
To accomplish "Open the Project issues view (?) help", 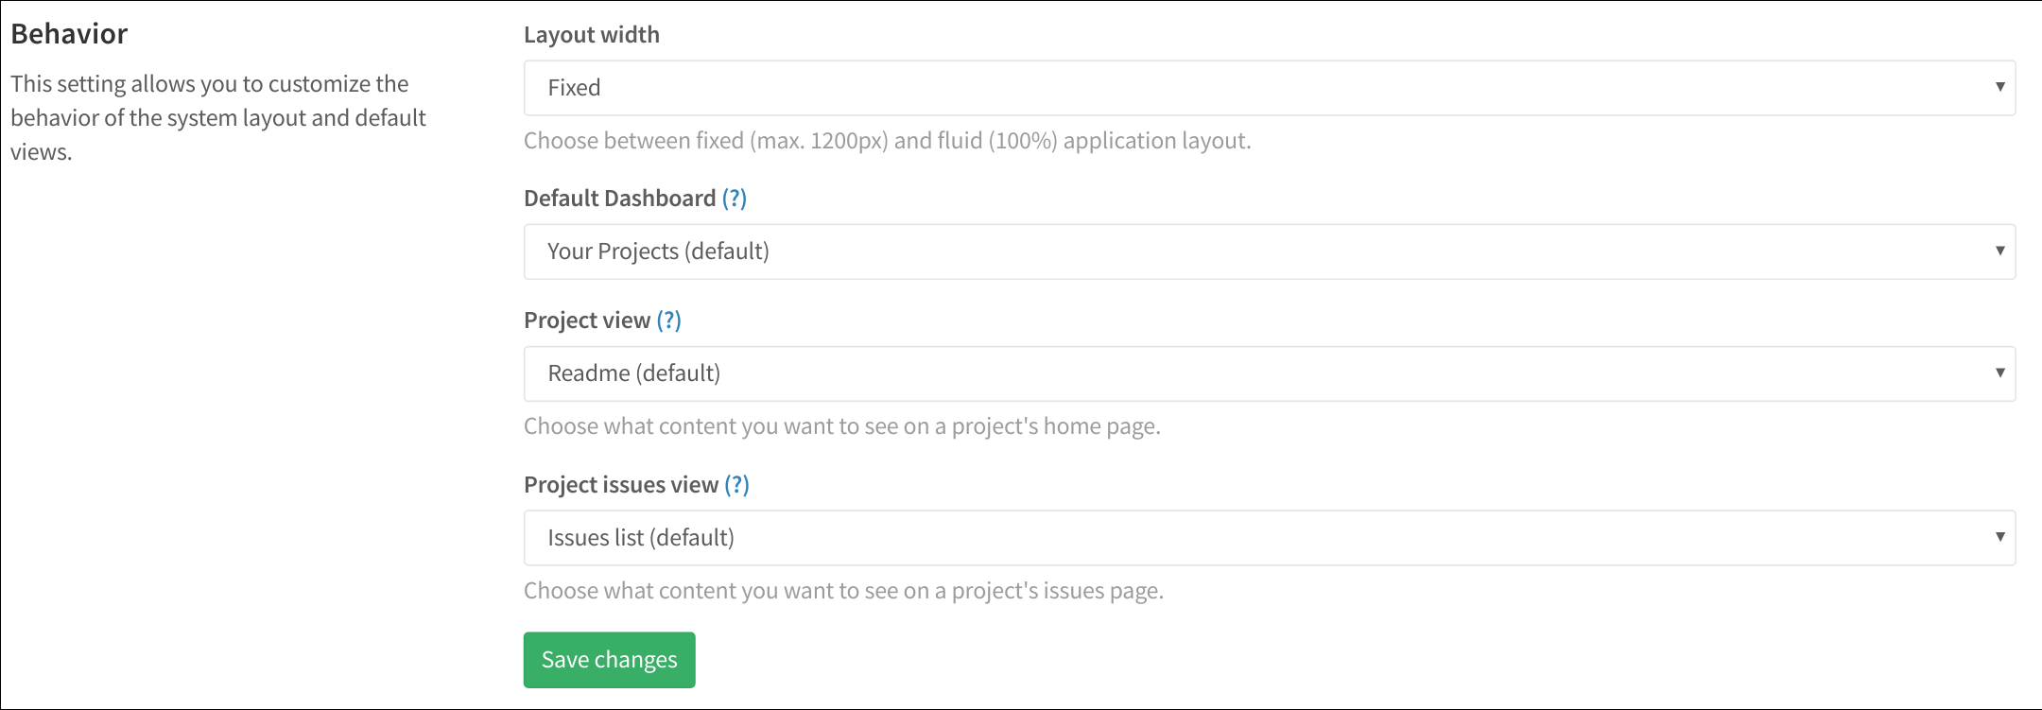I will [x=736, y=485].
